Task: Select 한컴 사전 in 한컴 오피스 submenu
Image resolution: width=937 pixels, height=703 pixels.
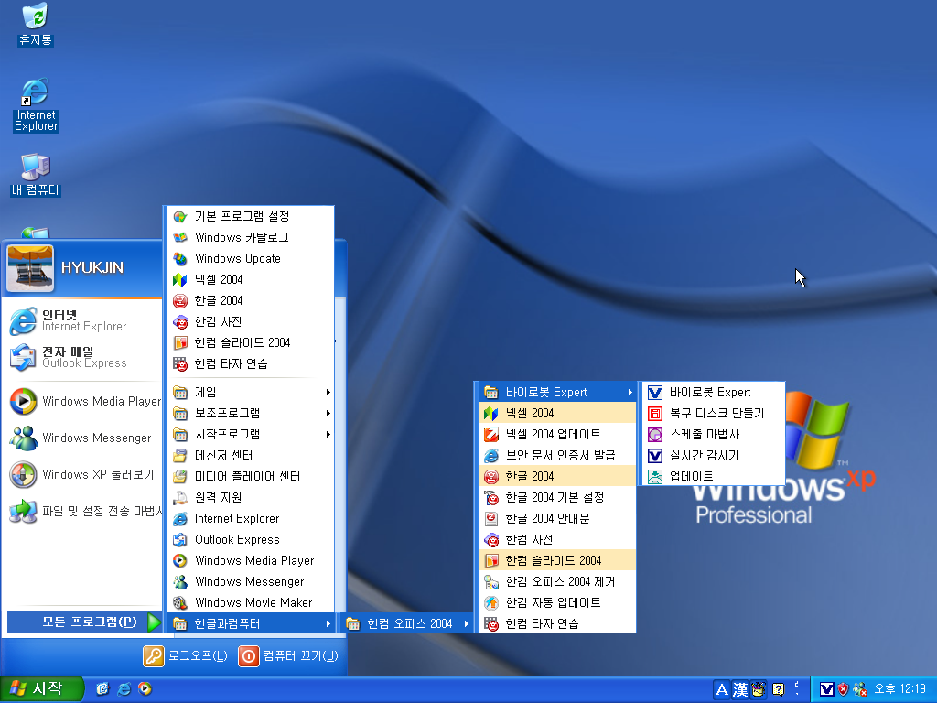Action: 557,540
